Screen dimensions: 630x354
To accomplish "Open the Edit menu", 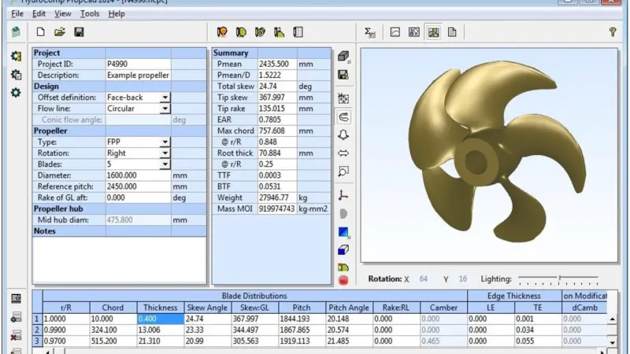I will click(x=39, y=13).
